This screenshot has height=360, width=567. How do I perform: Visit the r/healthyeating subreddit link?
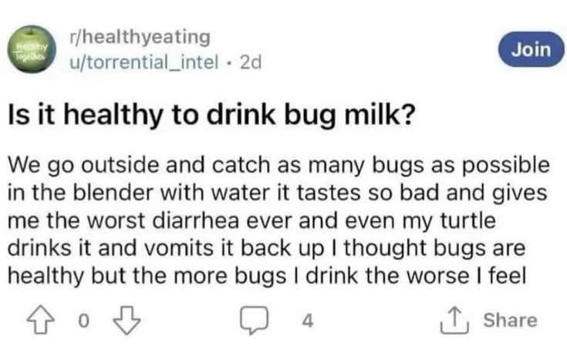click(140, 37)
